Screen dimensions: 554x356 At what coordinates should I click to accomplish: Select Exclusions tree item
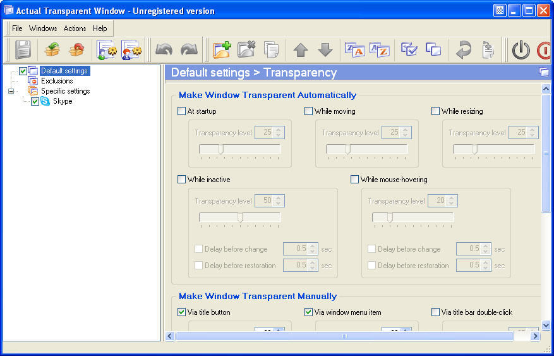57,80
